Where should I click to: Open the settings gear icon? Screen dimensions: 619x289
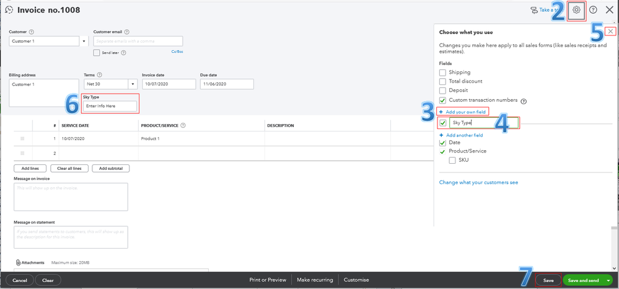pos(576,10)
